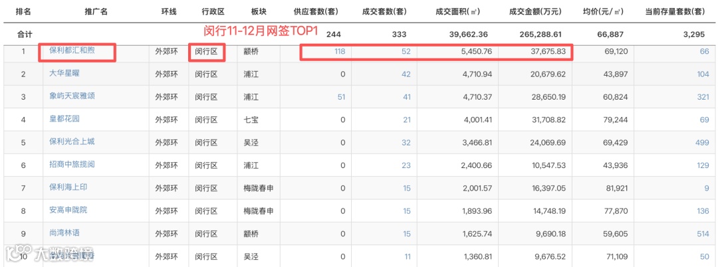This screenshot has width=718, height=267.
Task: Select average price 69,120
Action: click(616, 51)
